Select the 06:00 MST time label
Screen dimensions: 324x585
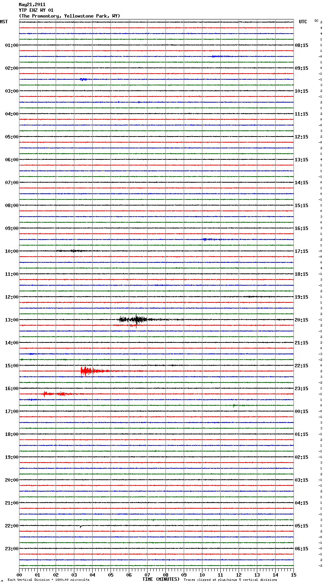pyautogui.click(x=12, y=160)
